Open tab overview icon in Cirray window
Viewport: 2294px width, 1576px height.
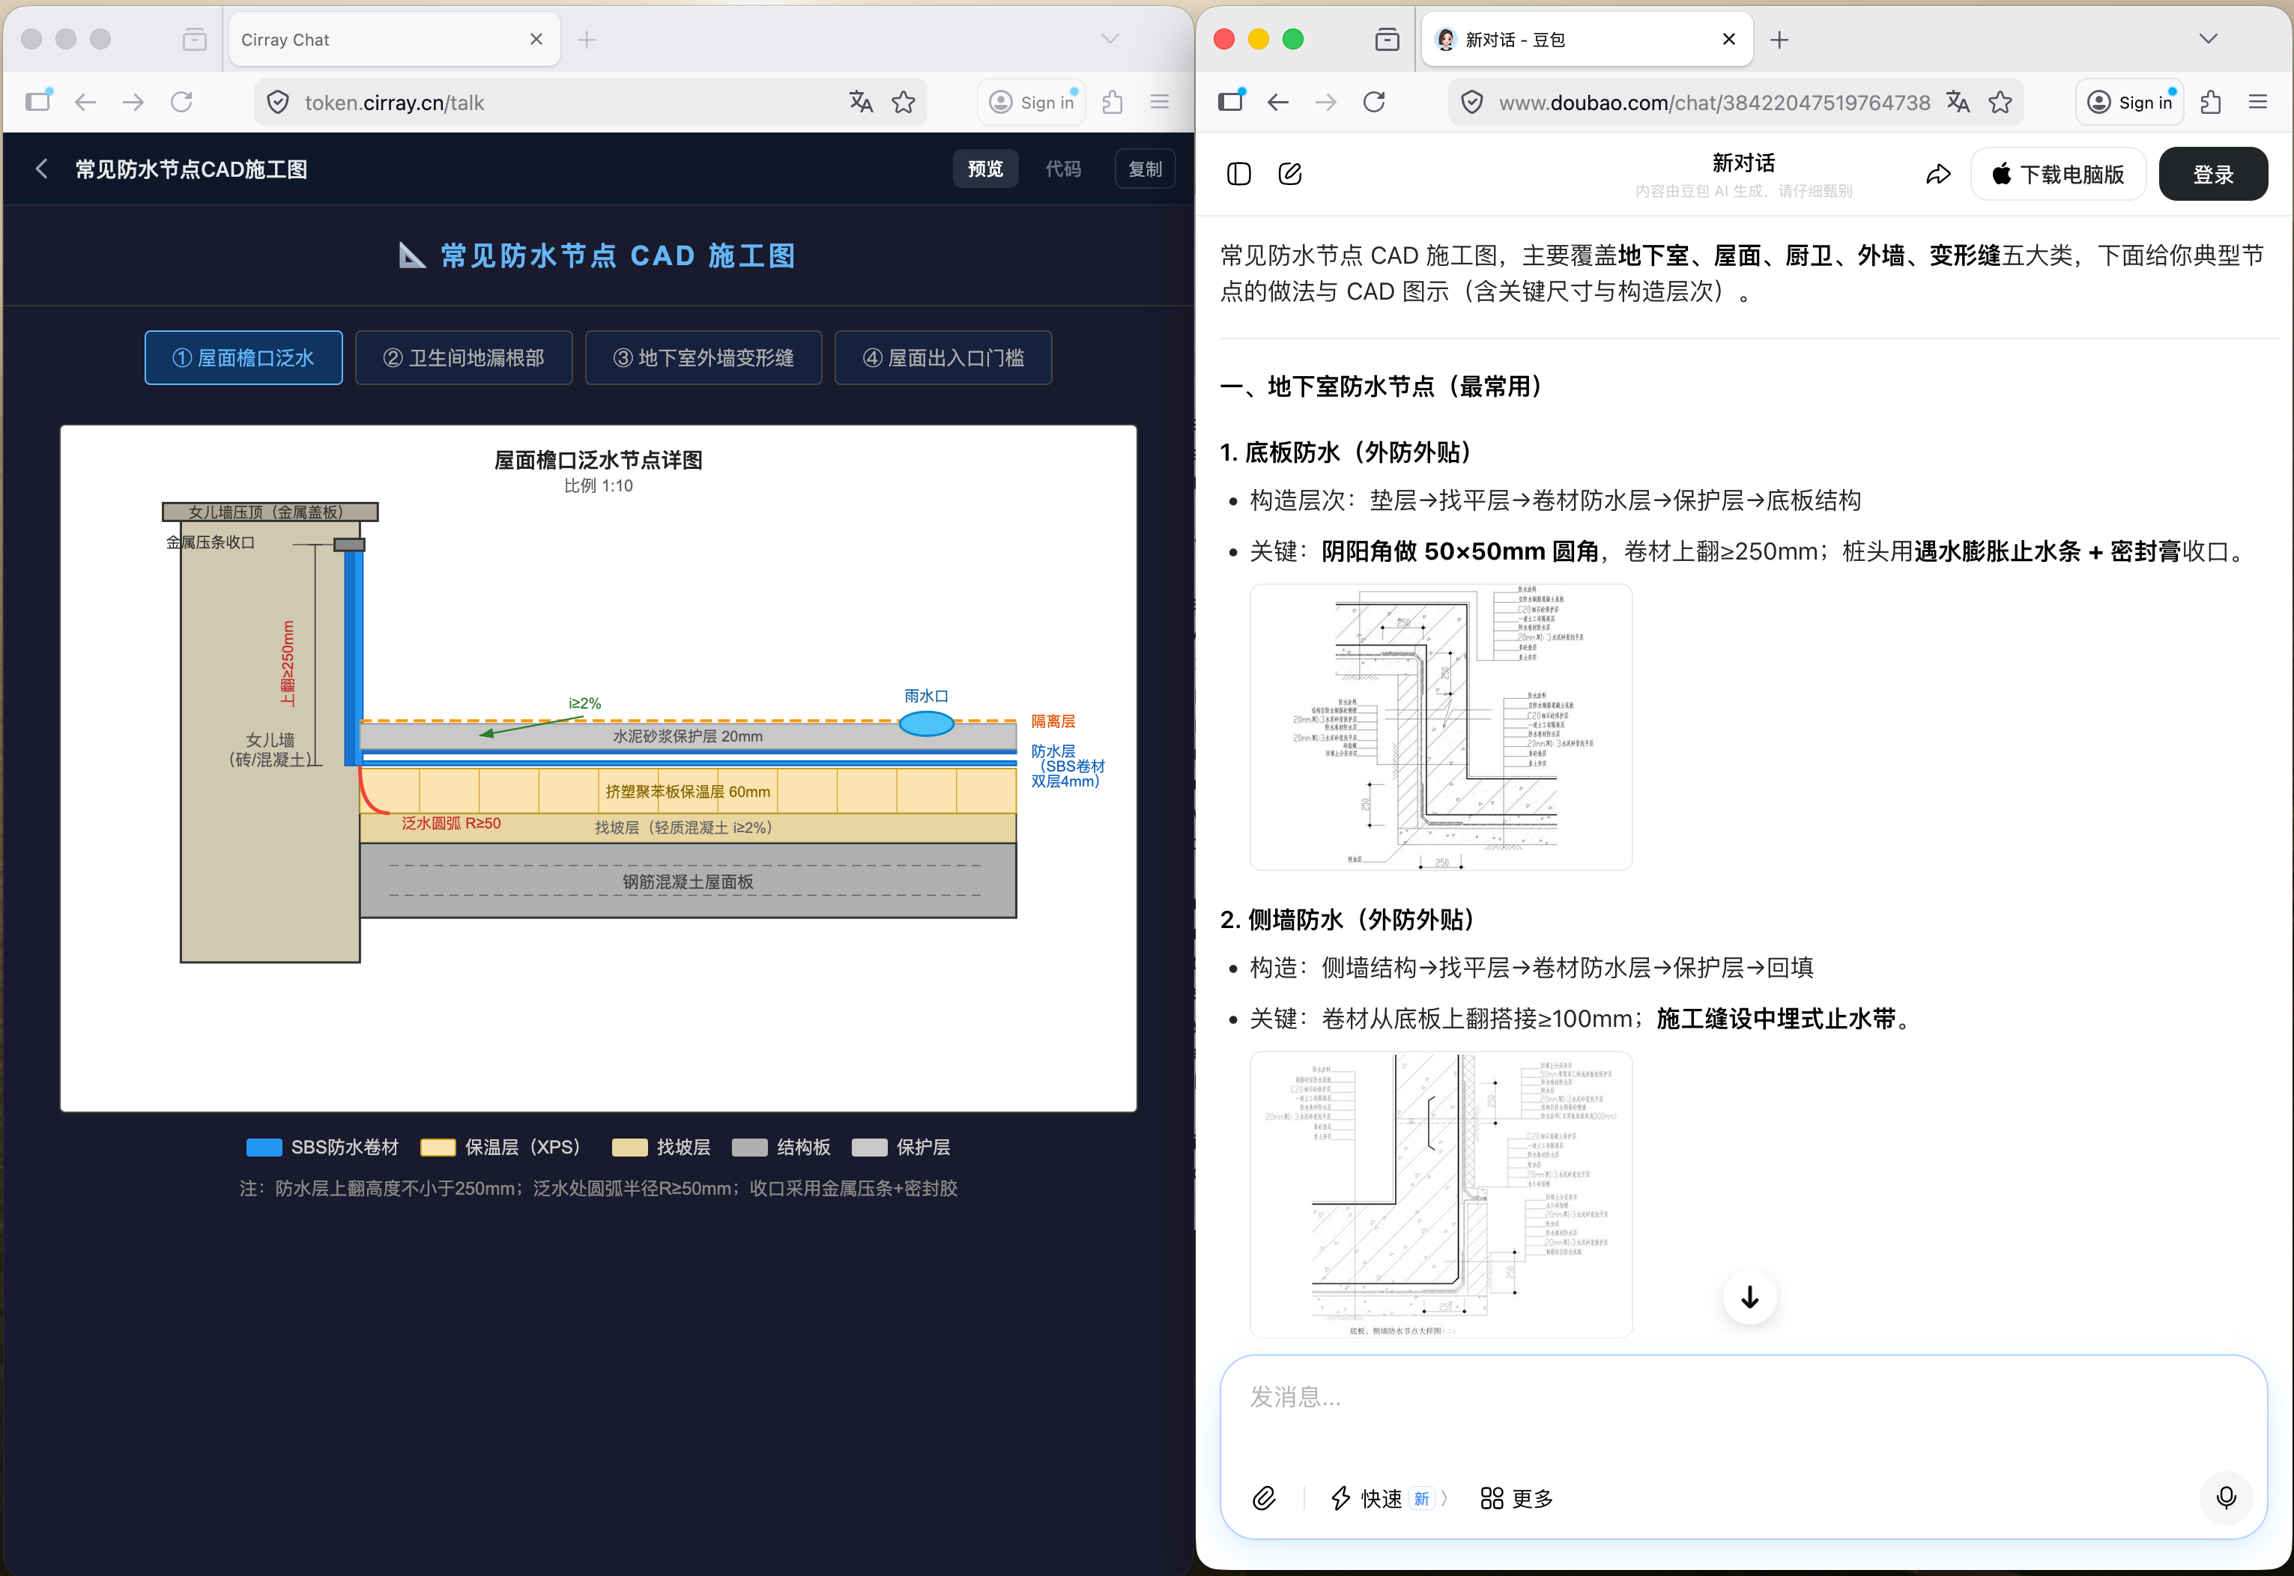(195, 40)
